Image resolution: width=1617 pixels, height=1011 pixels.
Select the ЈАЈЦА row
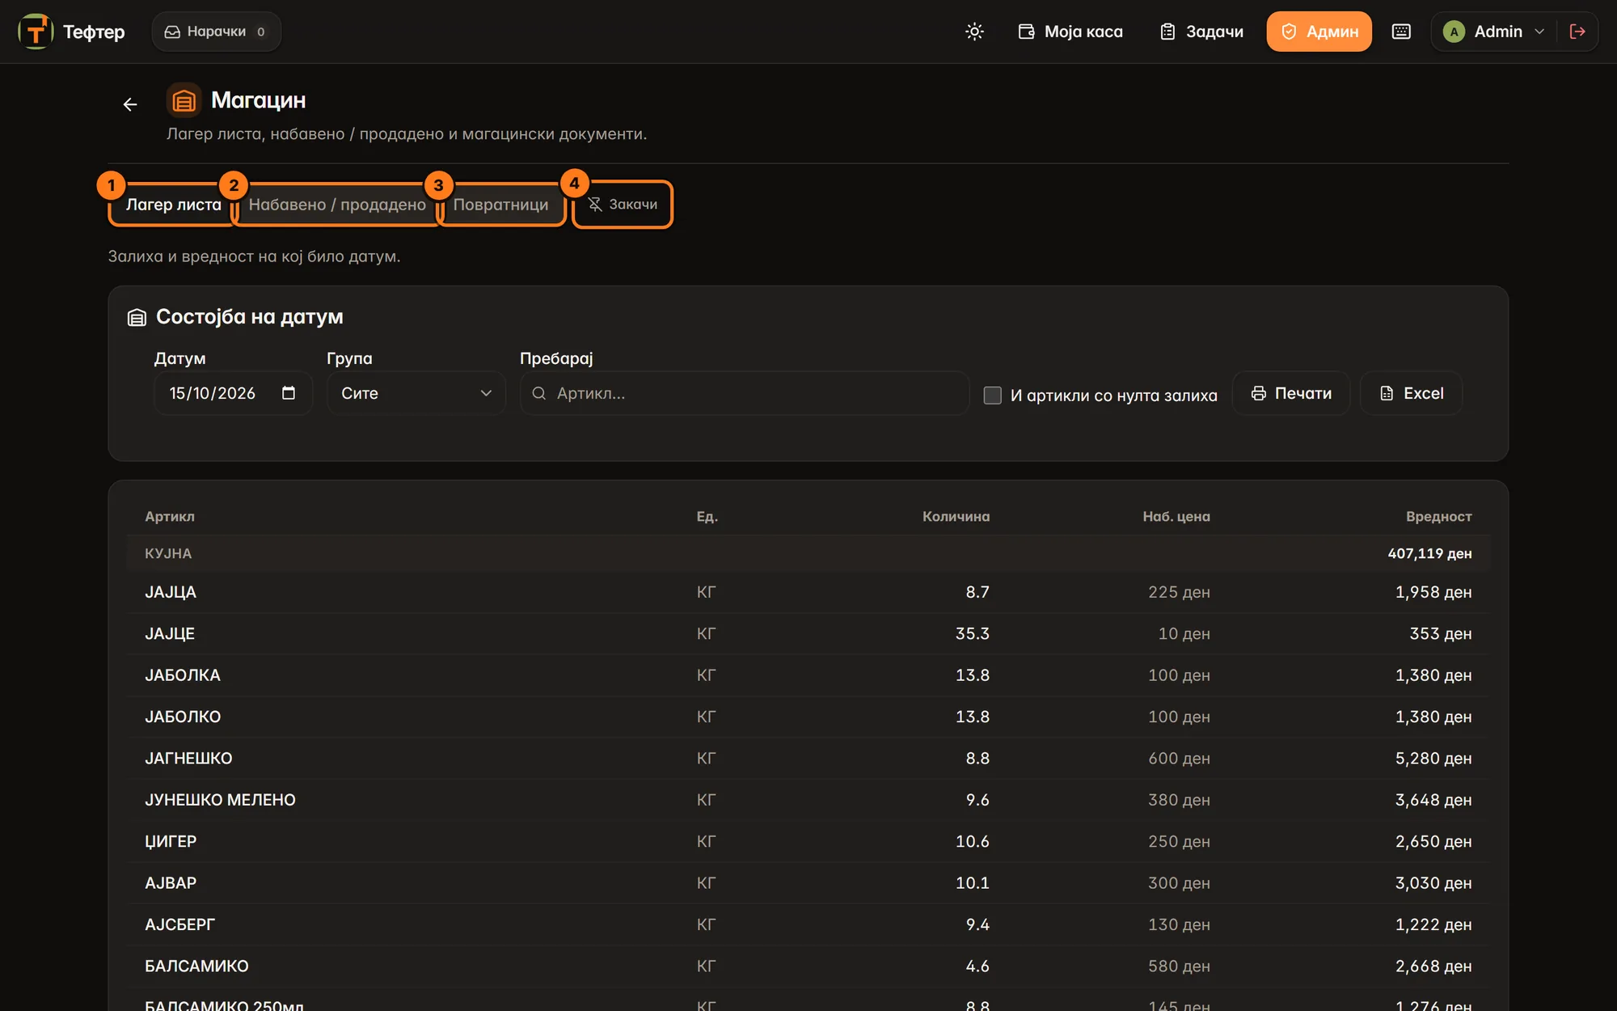pyautogui.click(x=808, y=592)
